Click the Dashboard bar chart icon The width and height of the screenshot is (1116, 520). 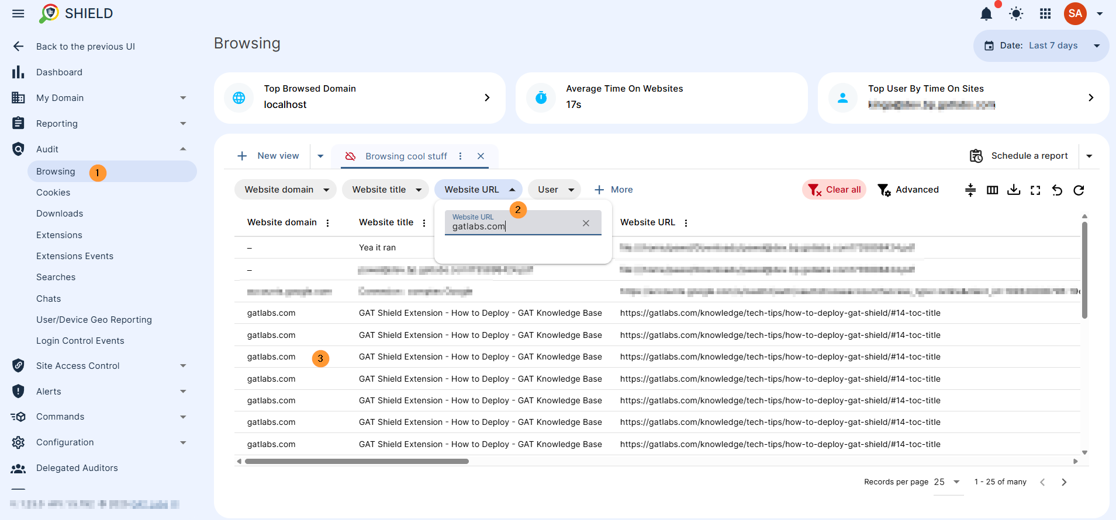tap(18, 72)
